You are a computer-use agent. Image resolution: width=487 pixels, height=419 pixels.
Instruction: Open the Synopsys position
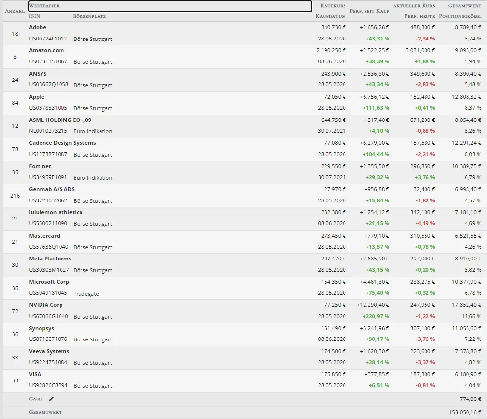click(x=41, y=328)
